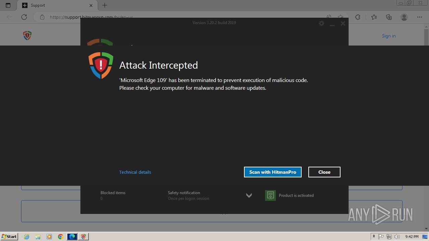Show hidden system tray icons

tap(374, 236)
